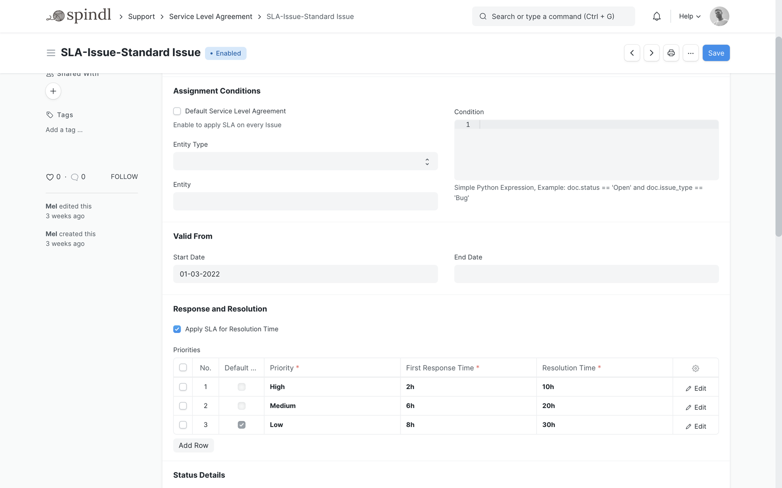
Task: Select row 1 High checkbox
Action: pos(183,387)
